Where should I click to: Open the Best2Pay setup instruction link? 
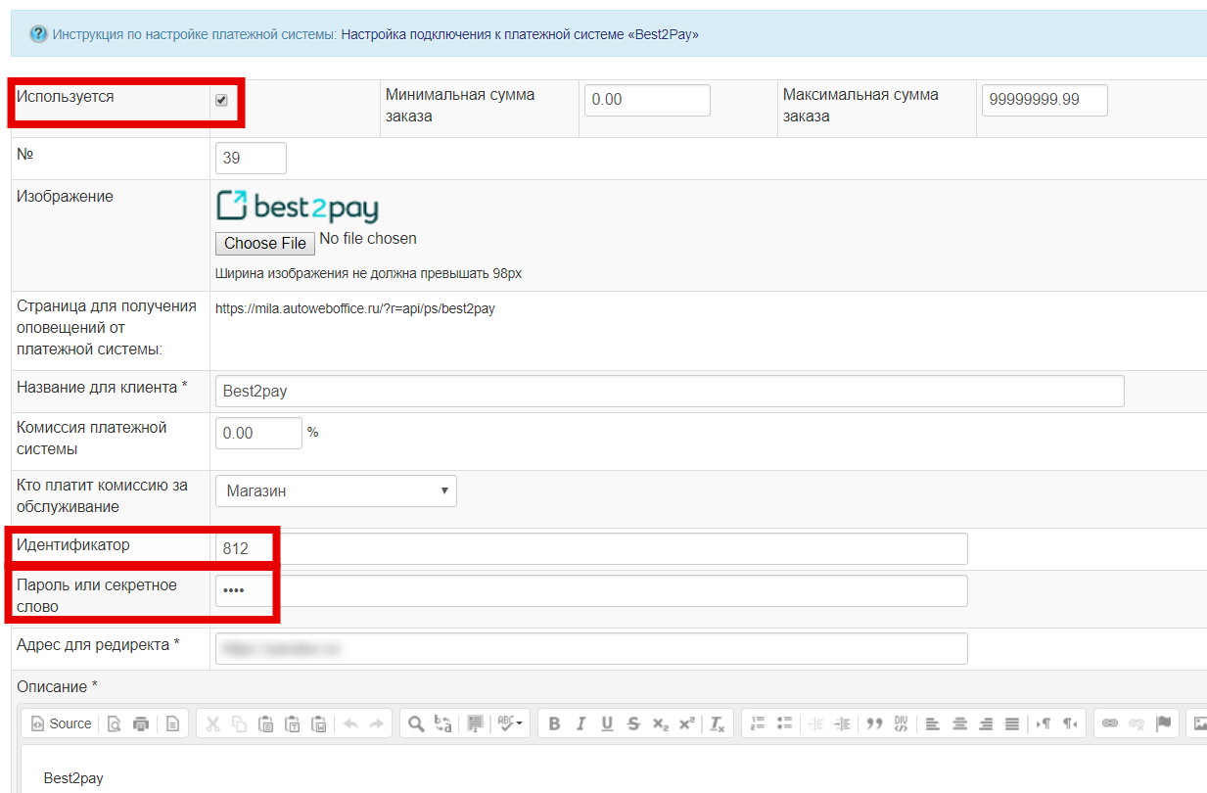coord(519,34)
